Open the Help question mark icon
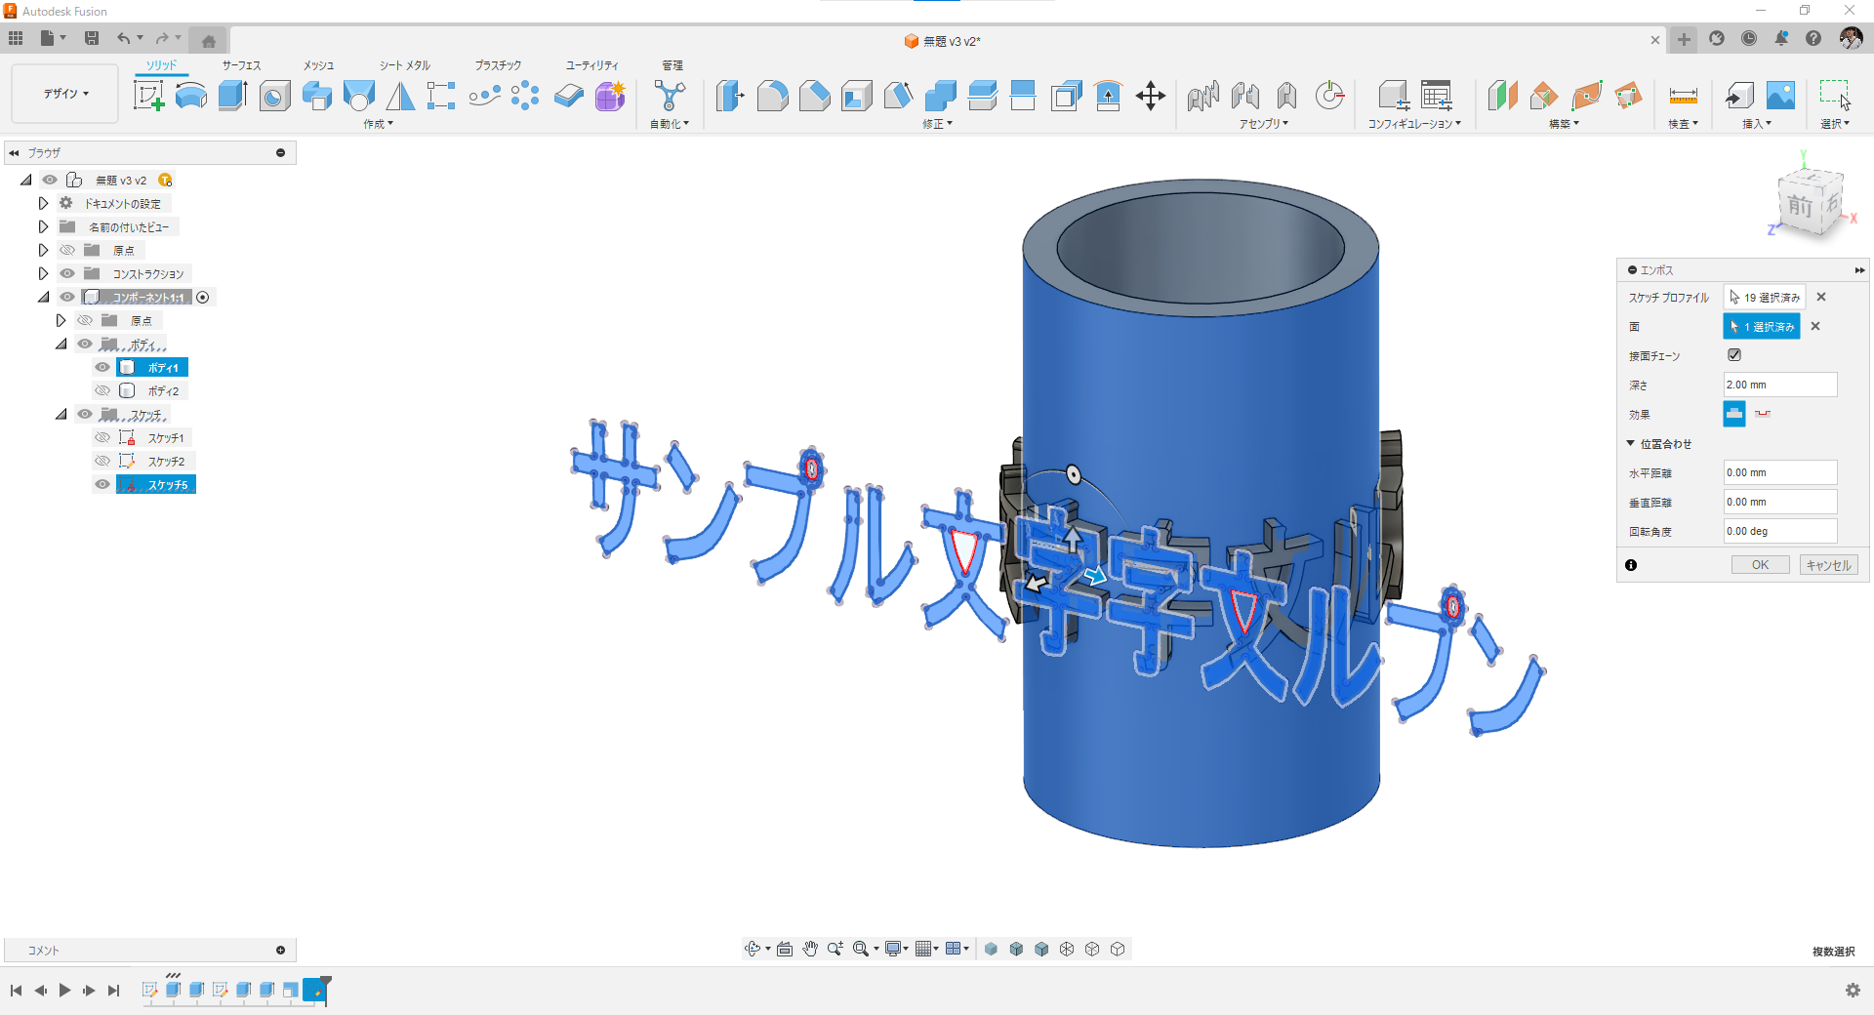The image size is (1874, 1015). click(x=1813, y=38)
